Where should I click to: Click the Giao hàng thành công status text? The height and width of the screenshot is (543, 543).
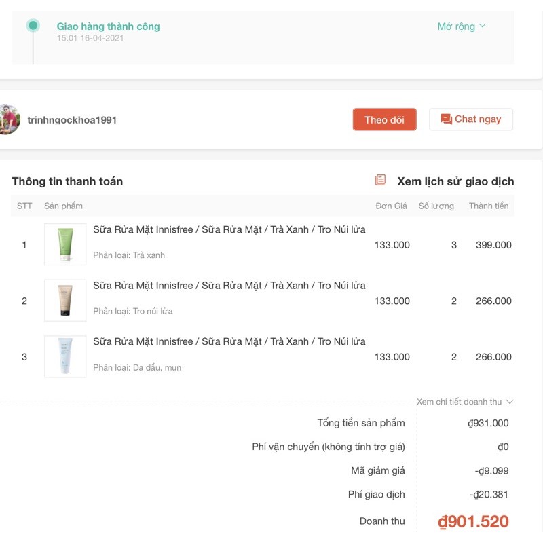(x=108, y=26)
